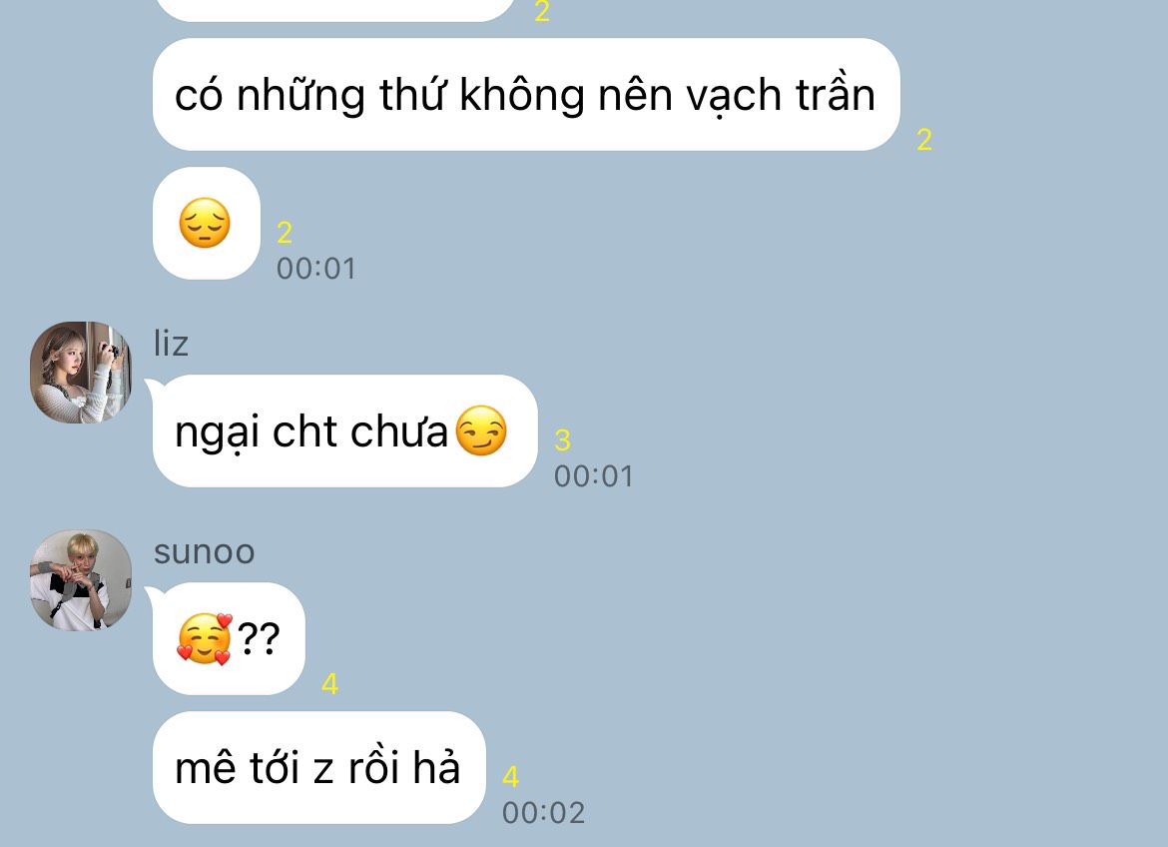Image resolution: width=1168 pixels, height=847 pixels.
Task: Tap the sender name sunoo
Action: (204, 552)
